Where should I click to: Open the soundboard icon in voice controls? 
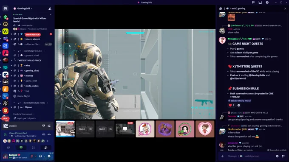[x=46, y=148]
